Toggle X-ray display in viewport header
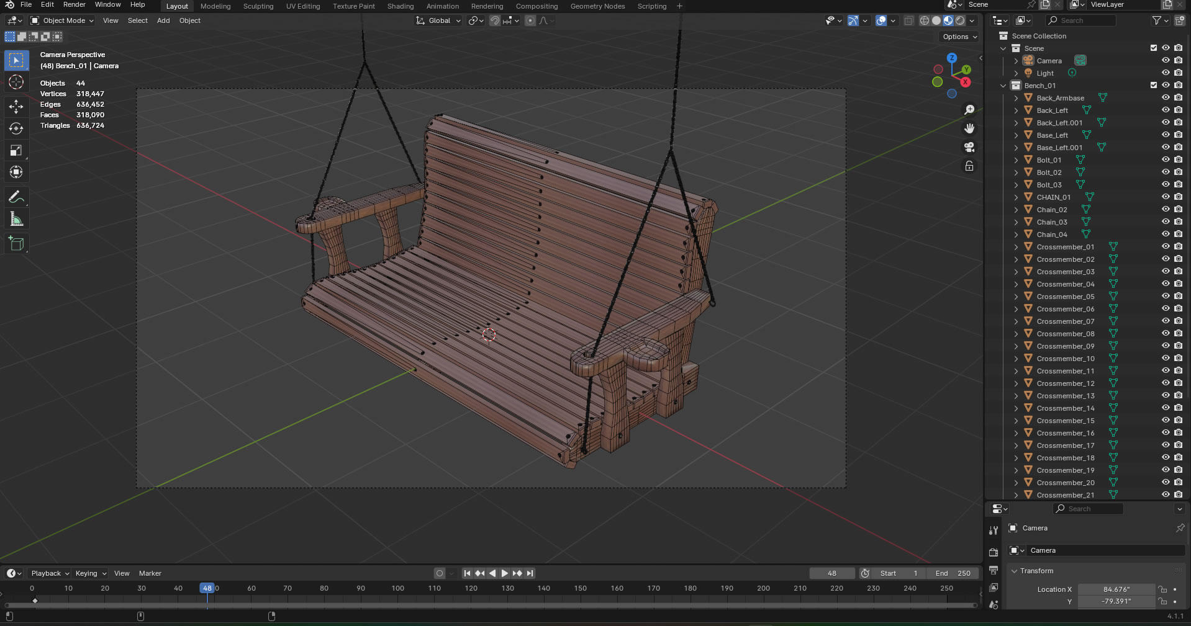 click(x=908, y=20)
